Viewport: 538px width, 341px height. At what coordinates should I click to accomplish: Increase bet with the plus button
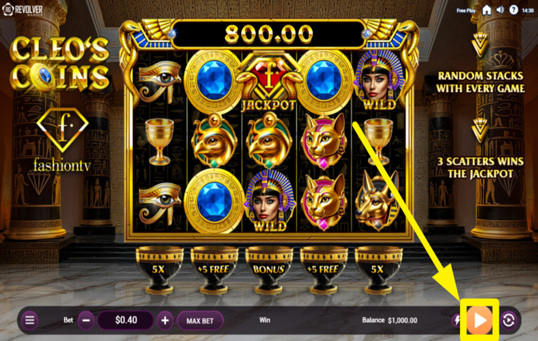(165, 321)
